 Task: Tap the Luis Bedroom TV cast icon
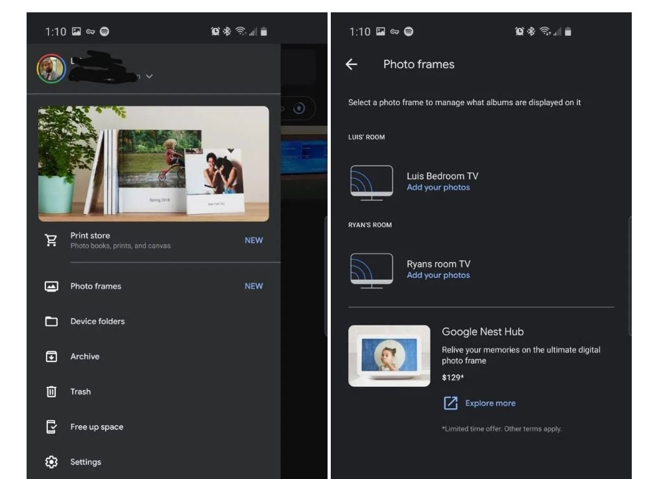[371, 182]
